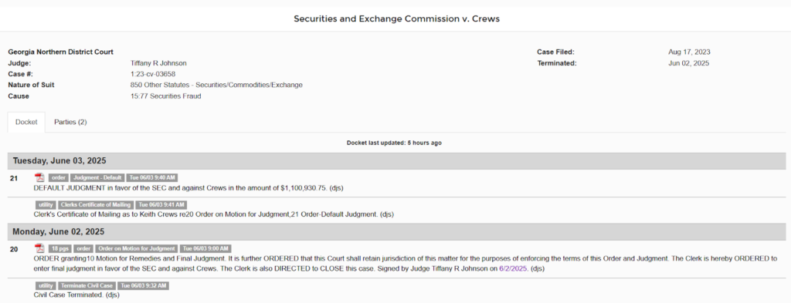Click the Tue 06/03 9:00 AM timestamp

tap(205, 248)
